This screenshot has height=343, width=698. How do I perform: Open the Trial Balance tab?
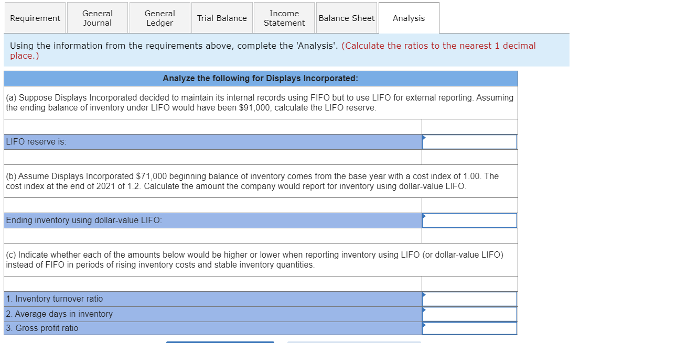(222, 18)
